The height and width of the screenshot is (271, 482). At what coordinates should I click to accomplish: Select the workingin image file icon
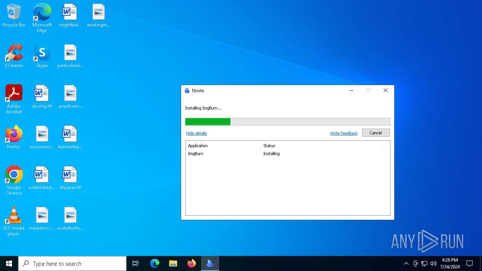(98, 16)
